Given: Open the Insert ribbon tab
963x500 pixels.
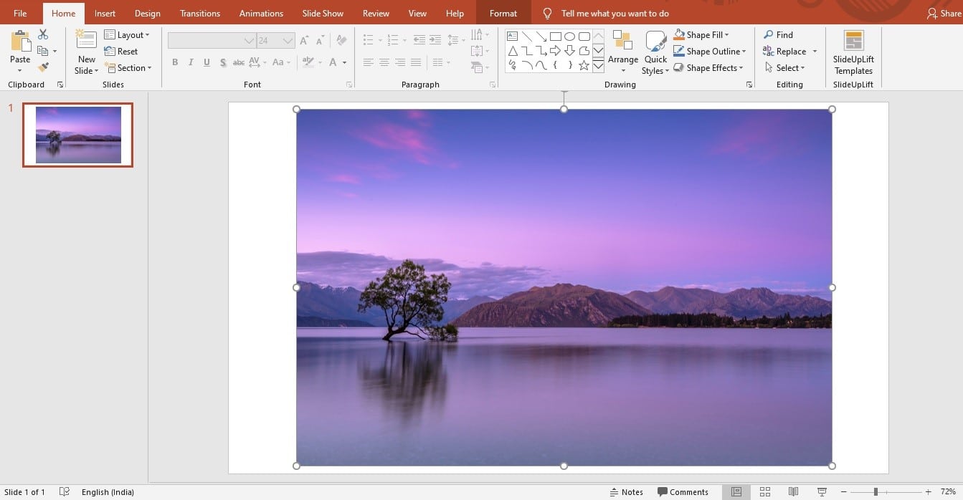Looking at the screenshot, I should click(x=105, y=14).
